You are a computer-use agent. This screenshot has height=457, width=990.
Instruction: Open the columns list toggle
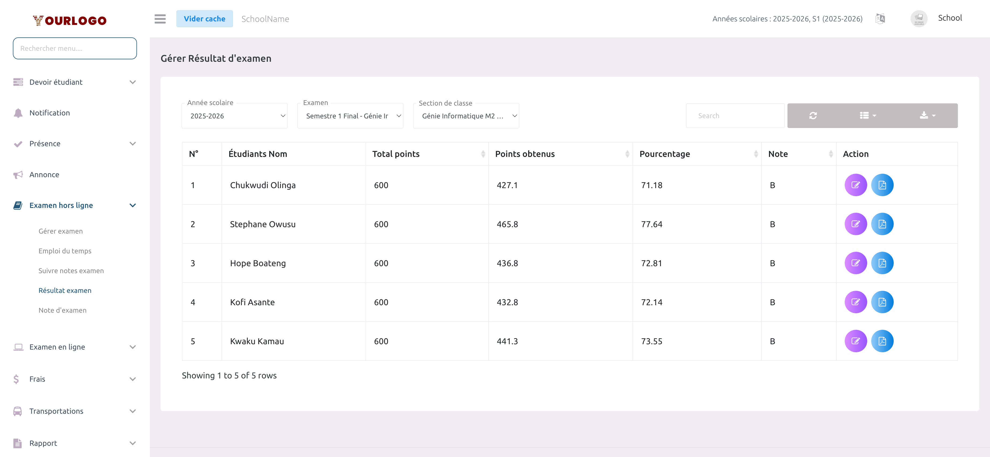(x=867, y=115)
